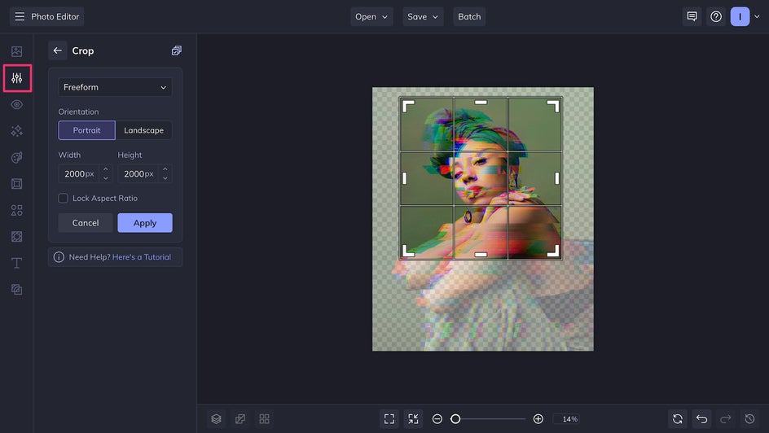
Task: Undo the last action
Action: coord(702,419)
